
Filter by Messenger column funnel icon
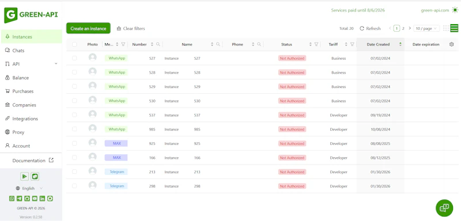tap(123, 44)
